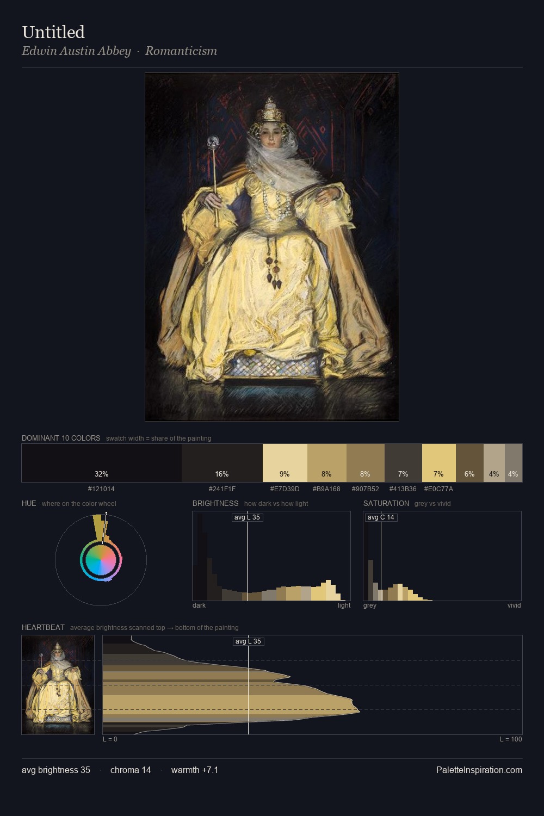Click the 'L = 0' axis label
The width and height of the screenshot is (544, 816).
coord(110,739)
